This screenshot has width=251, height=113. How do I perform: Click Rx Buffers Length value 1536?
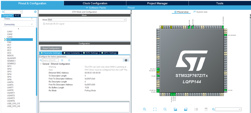[x=87, y=87]
